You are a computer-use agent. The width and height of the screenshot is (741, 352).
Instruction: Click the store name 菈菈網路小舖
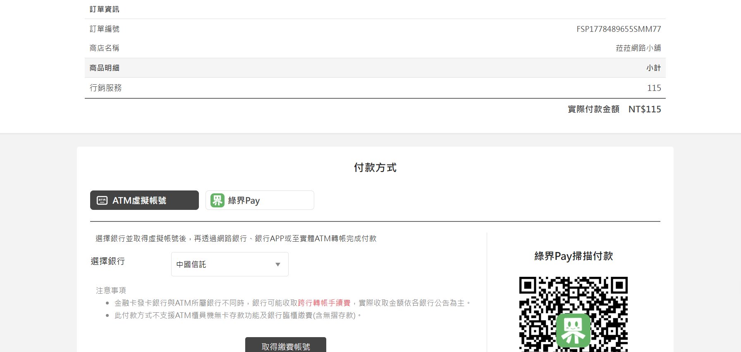[638, 48]
